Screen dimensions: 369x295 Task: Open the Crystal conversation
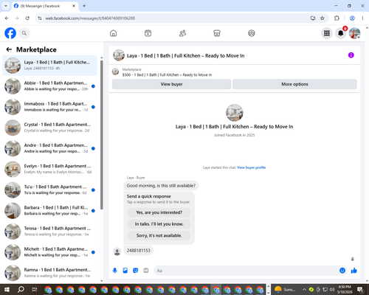point(49,128)
